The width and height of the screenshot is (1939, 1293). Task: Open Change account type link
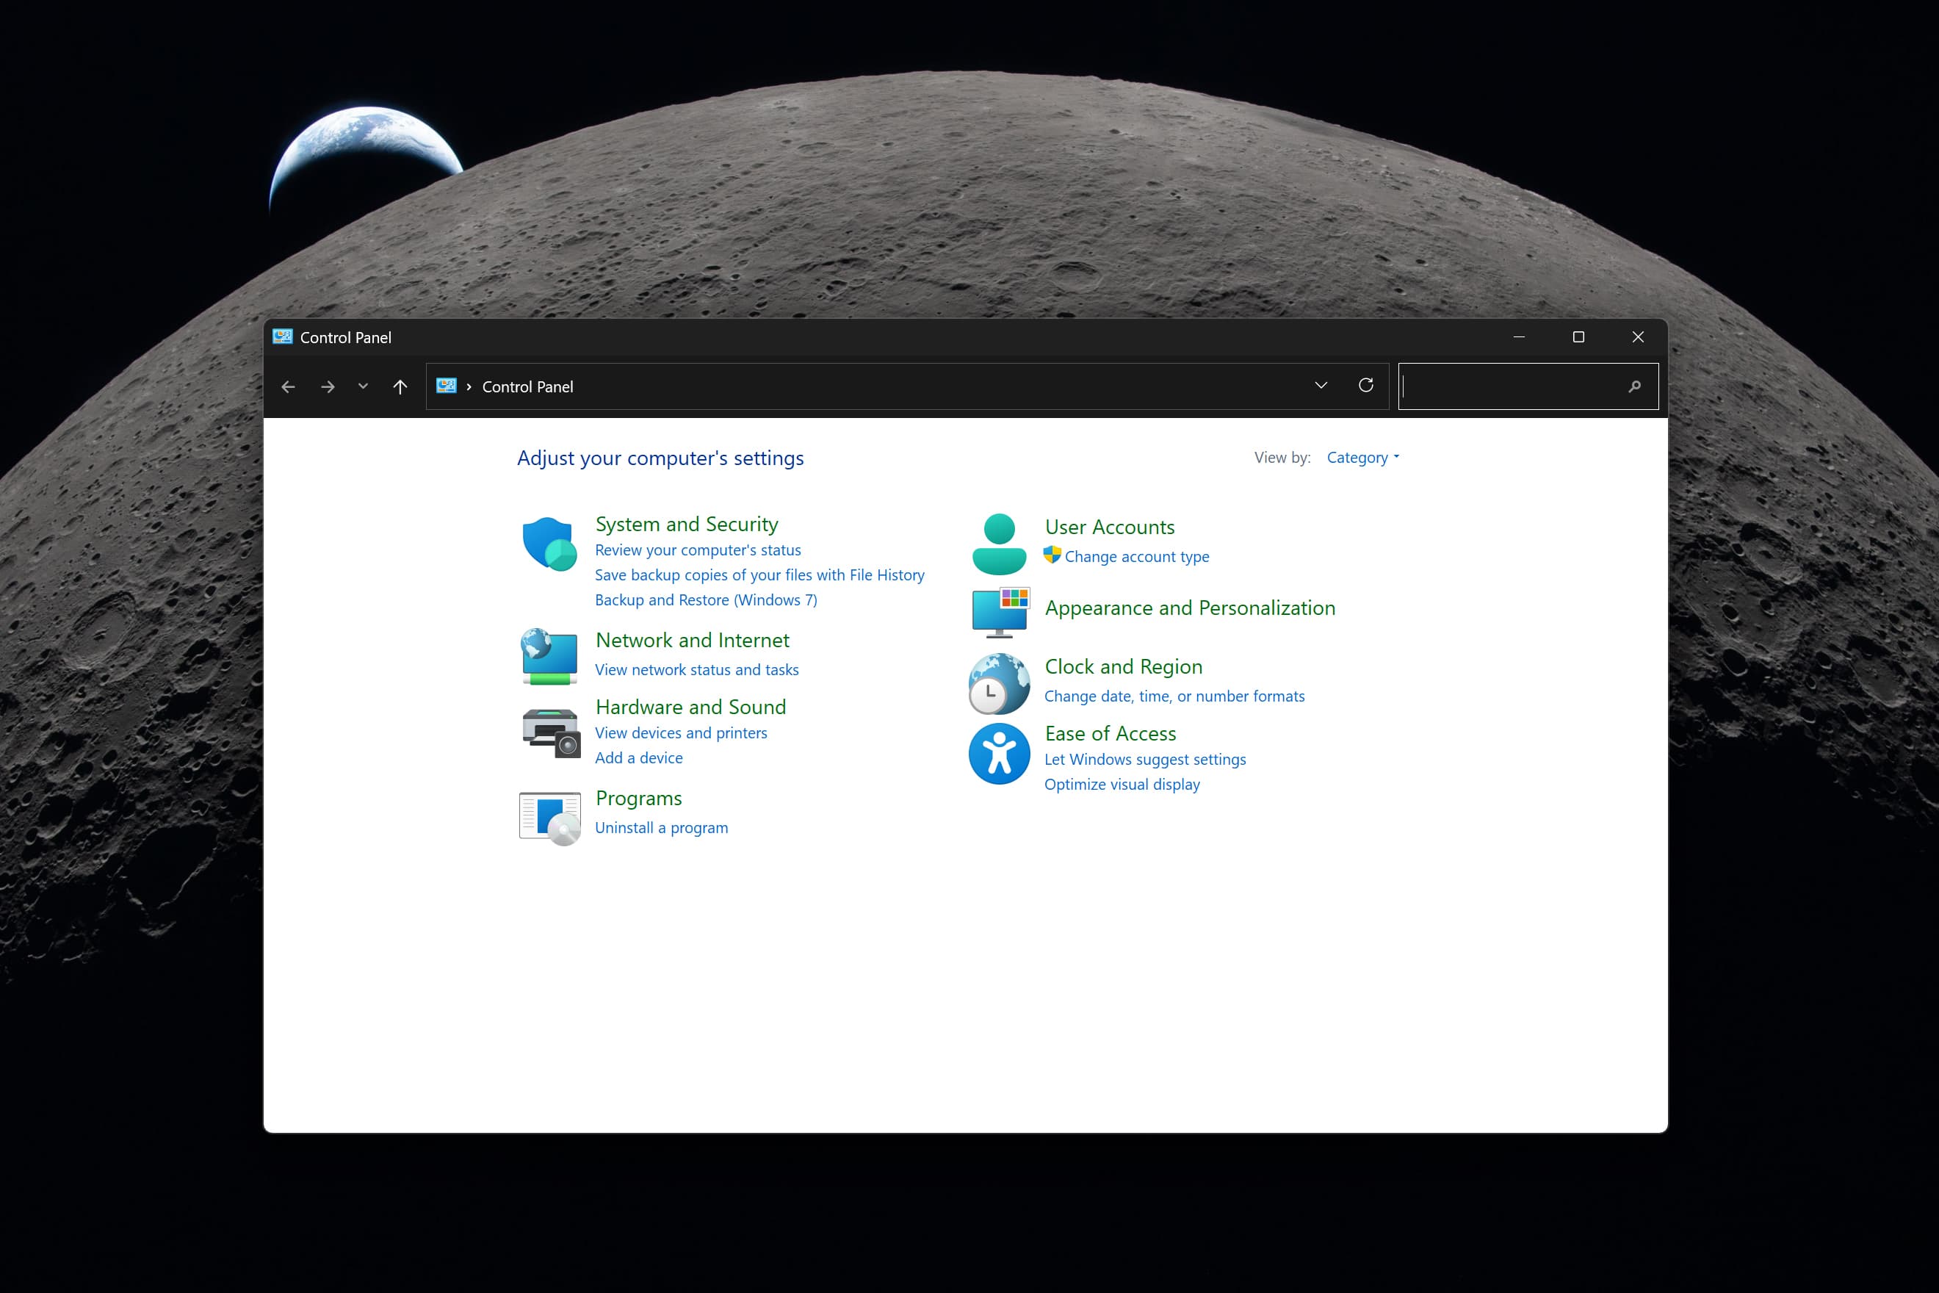coord(1137,556)
